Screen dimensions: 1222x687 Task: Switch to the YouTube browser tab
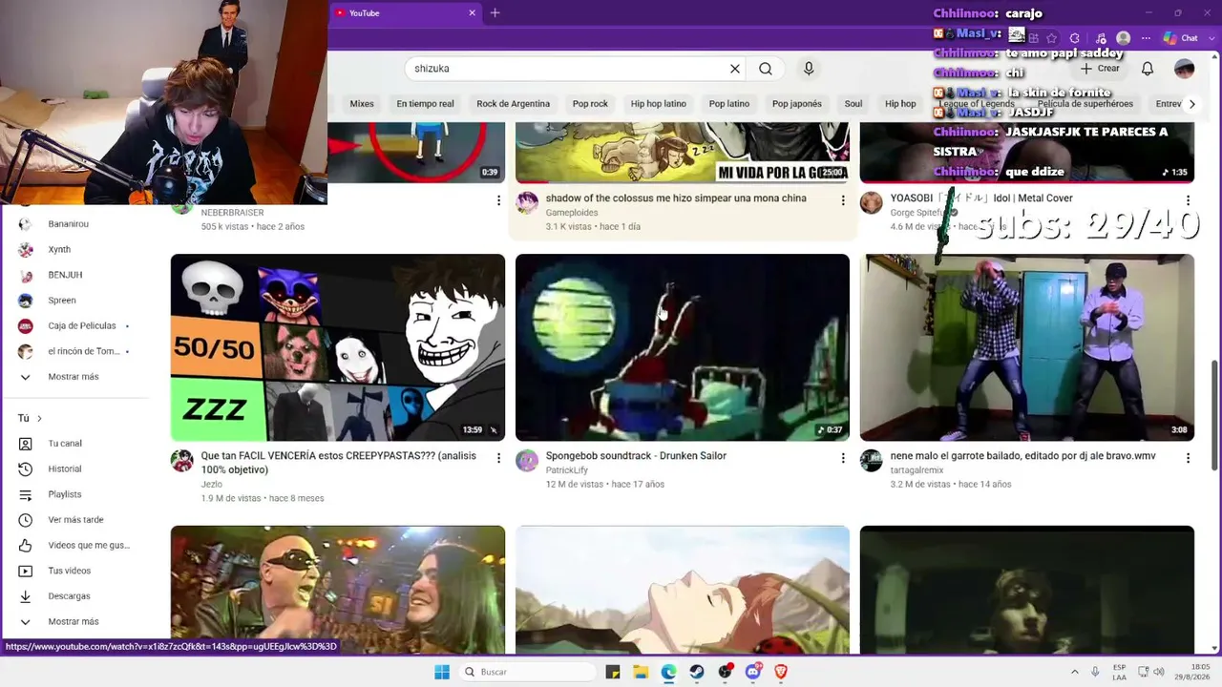405,13
